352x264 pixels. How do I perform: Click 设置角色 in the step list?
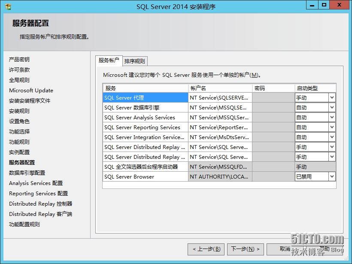(19, 121)
